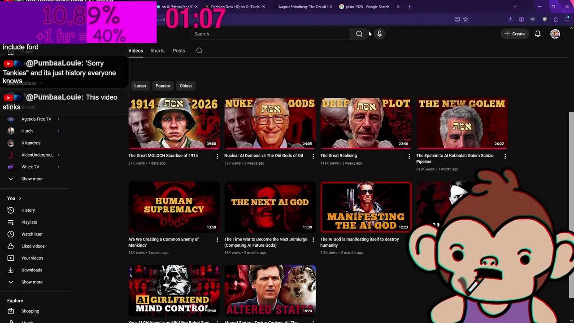
Task: Open Nuke Gods Bill Gates thumbnail
Action: [x=270, y=123]
